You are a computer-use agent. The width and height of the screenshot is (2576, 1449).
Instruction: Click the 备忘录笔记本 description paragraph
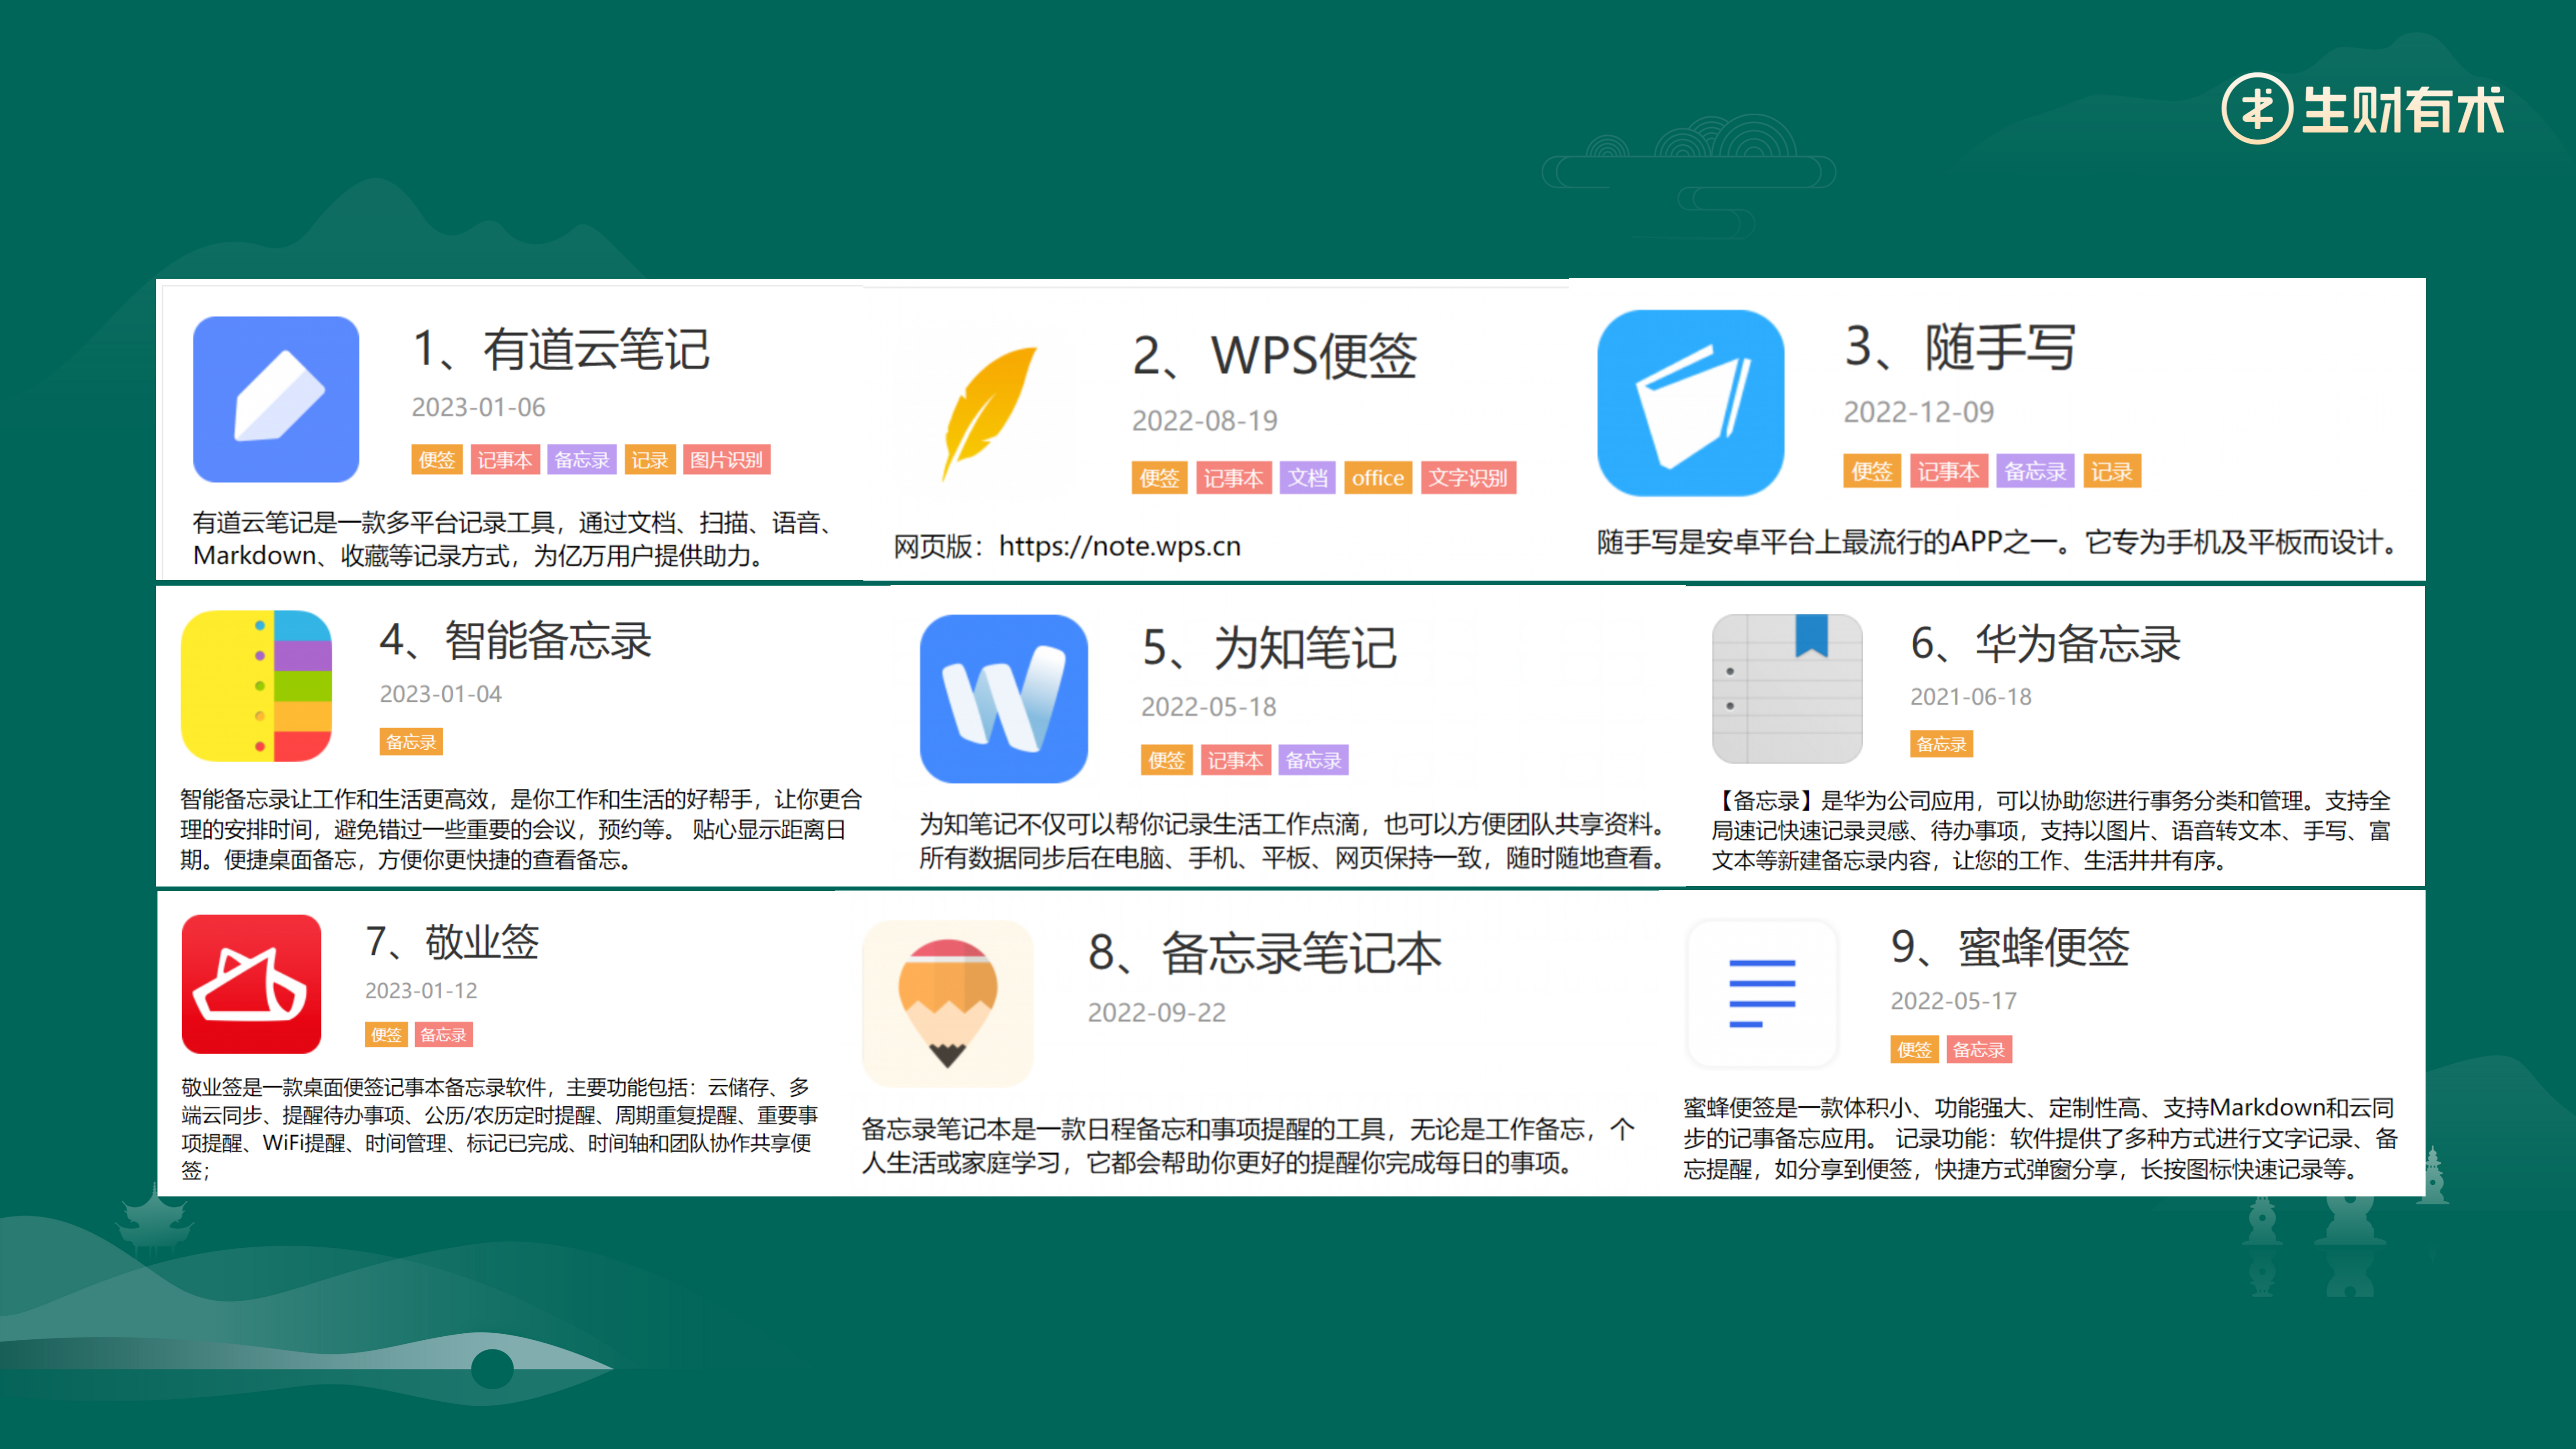(1248, 1146)
